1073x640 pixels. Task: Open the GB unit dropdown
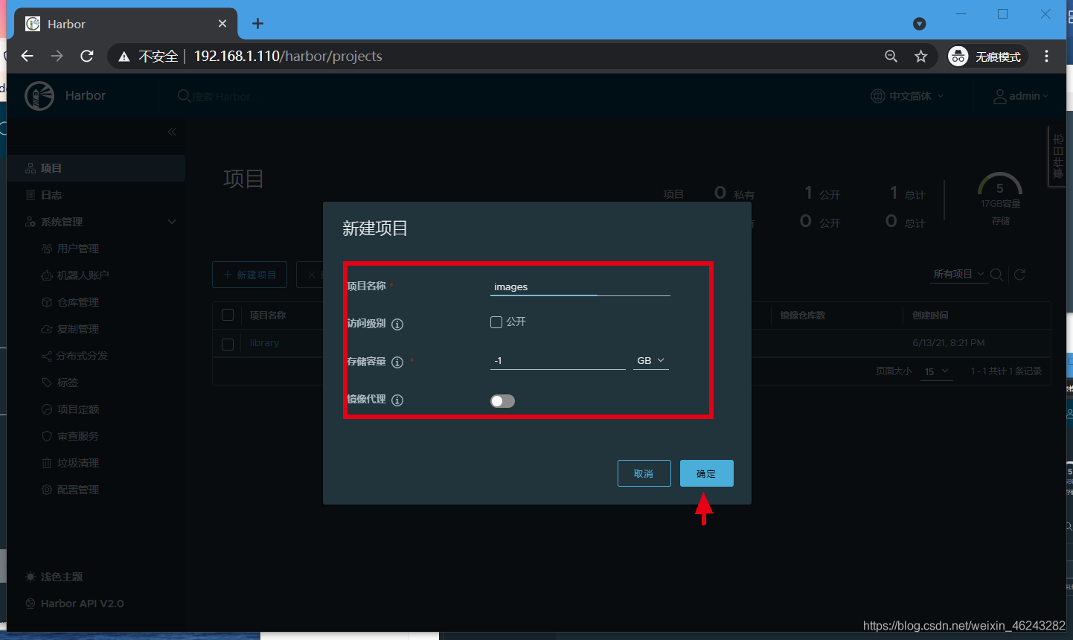click(x=651, y=361)
